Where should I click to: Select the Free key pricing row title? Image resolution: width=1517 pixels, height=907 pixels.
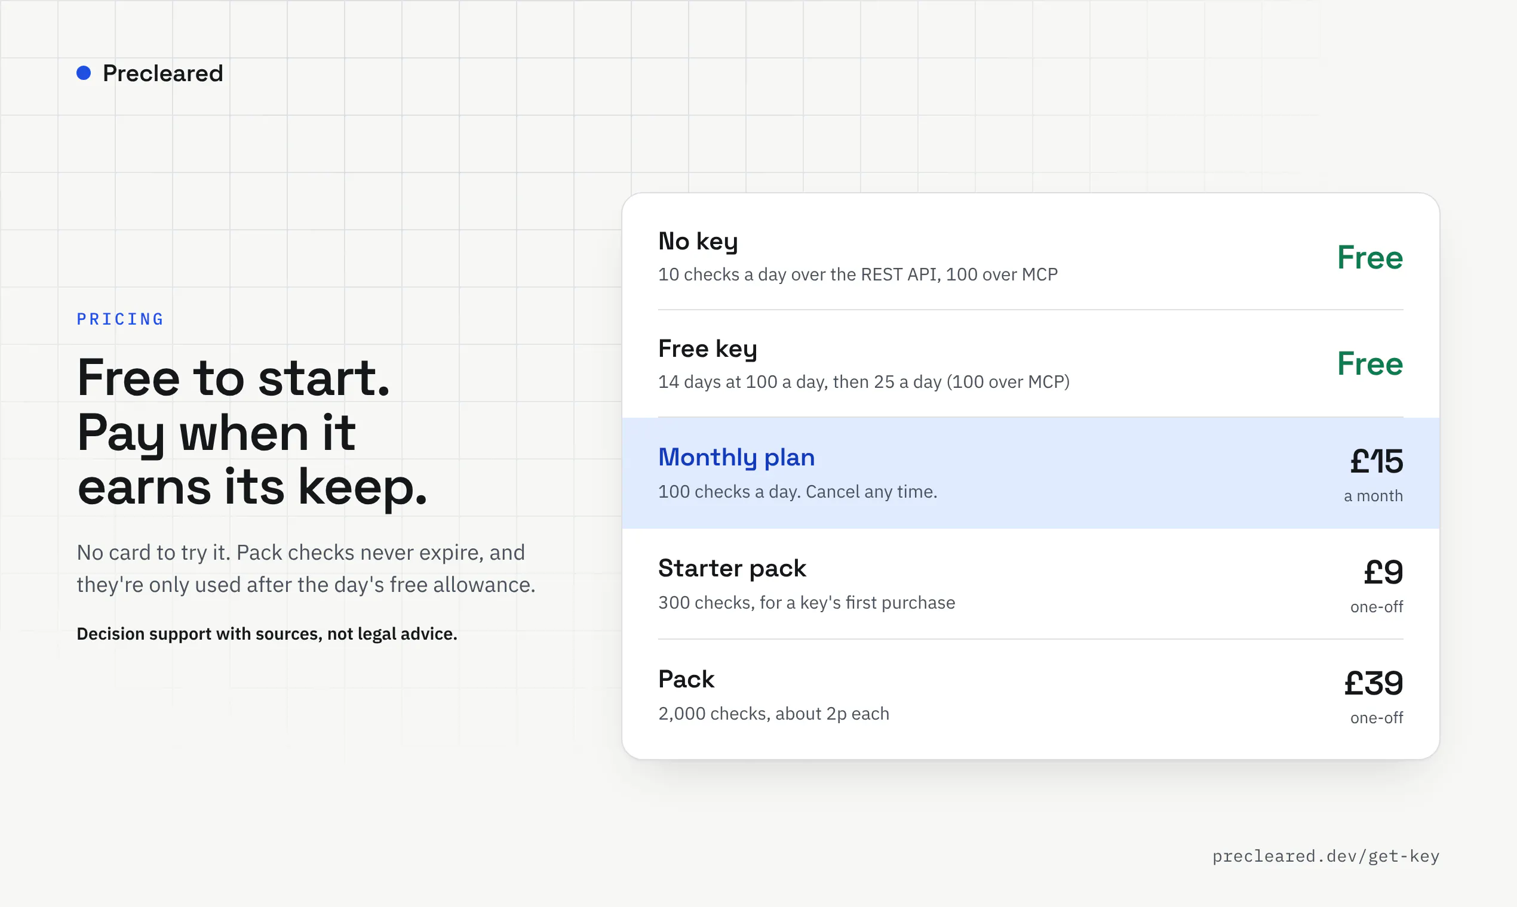click(708, 349)
